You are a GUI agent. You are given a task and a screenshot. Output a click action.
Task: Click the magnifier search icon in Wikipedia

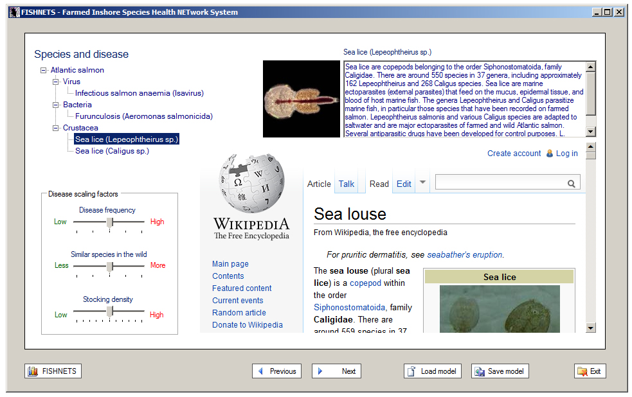pos(571,184)
